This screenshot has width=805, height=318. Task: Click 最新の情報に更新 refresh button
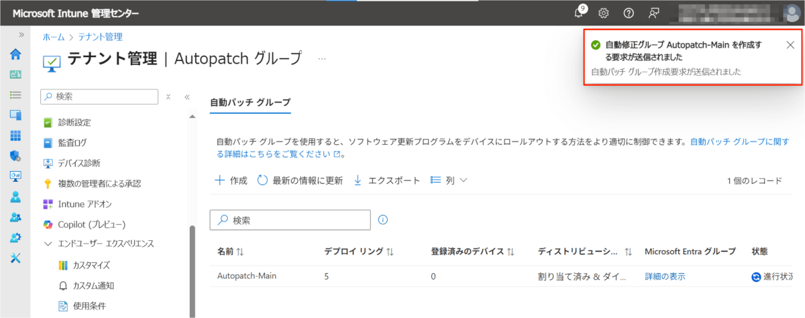[x=300, y=180]
